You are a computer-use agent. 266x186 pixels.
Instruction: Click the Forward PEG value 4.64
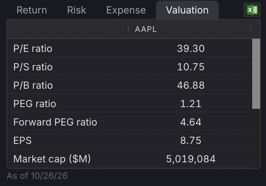191,122
